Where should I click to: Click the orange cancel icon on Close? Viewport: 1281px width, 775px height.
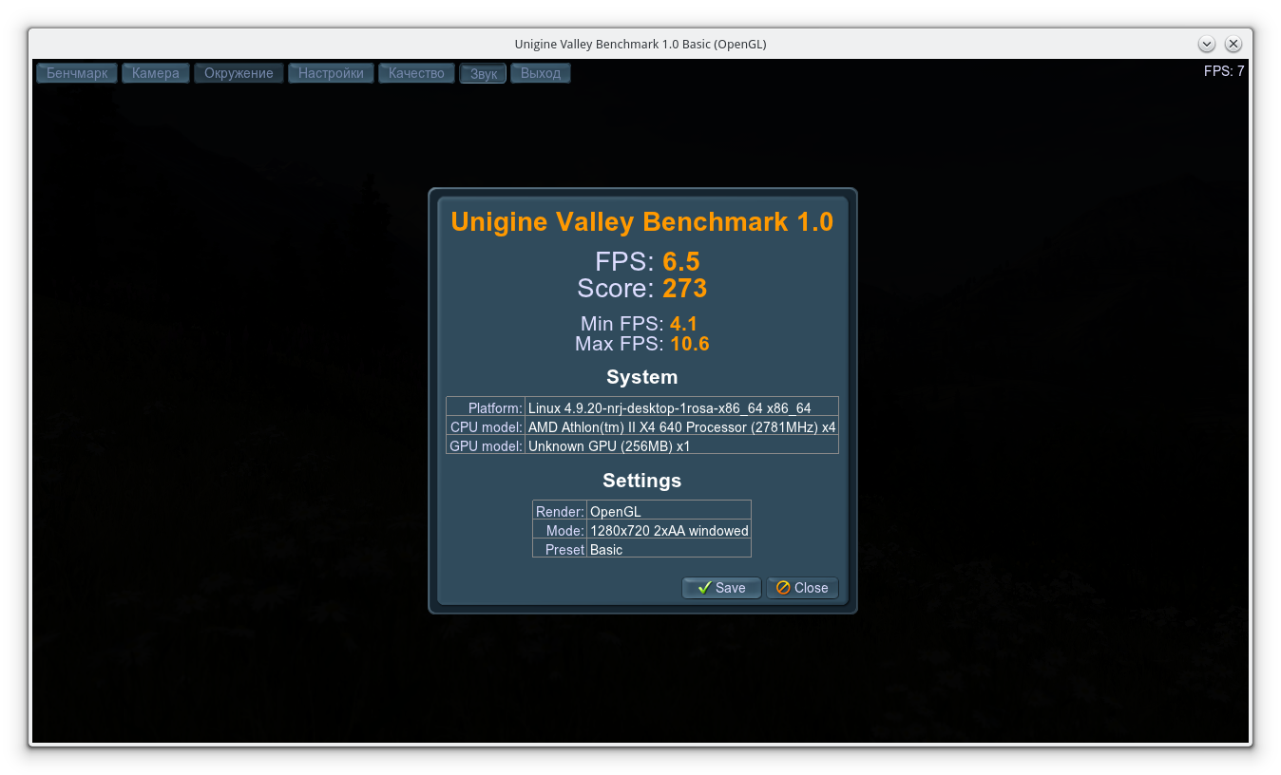click(783, 588)
